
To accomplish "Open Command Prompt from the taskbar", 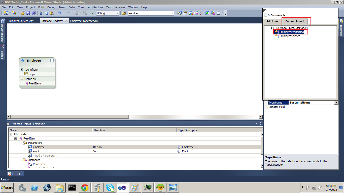I will coord(72,187).
